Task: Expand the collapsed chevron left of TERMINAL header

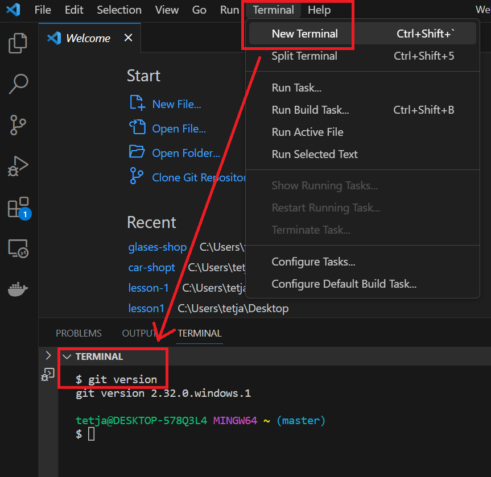Action: click(x=48, y=355)
